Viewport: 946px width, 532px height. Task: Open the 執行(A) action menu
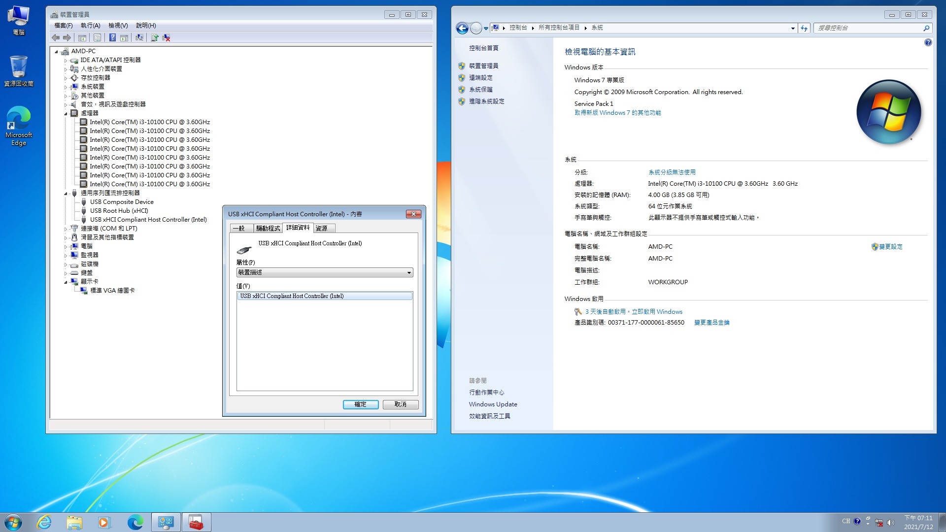pyautogui.click(x=90, y=26)
